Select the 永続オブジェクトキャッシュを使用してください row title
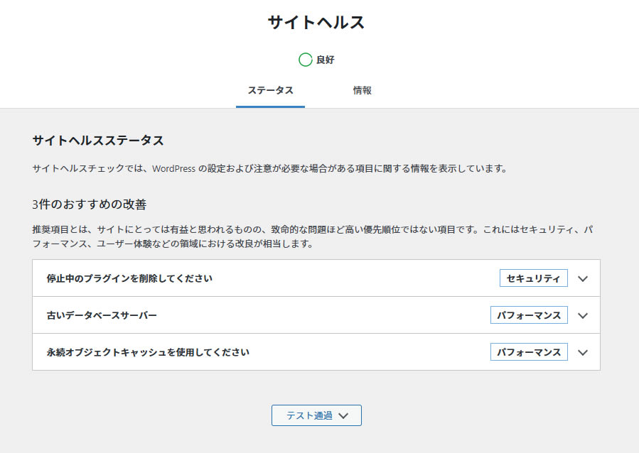Image resolution: width=639 pixels, height=453 pixels. click(137, 352)
